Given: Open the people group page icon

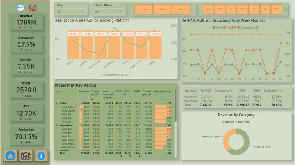Looking at the screenshot, I should point(25,155).
